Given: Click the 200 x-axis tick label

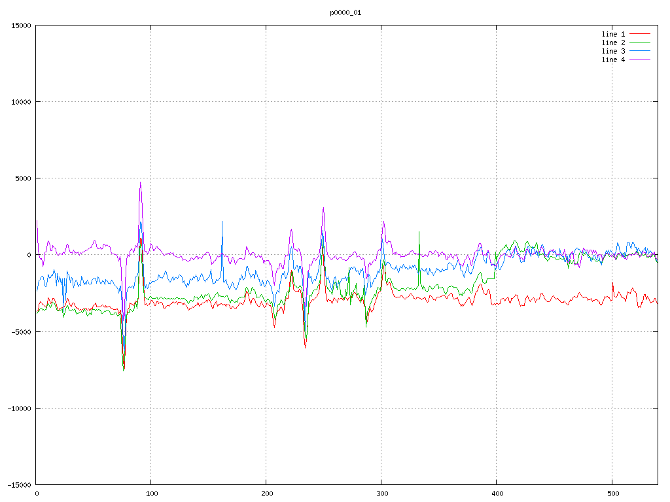Looking at the screenshot, I should point(266,494).
